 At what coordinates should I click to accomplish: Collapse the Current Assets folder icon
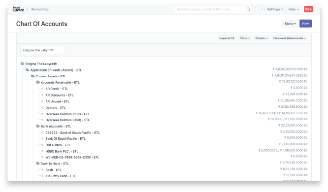(33, 76)
